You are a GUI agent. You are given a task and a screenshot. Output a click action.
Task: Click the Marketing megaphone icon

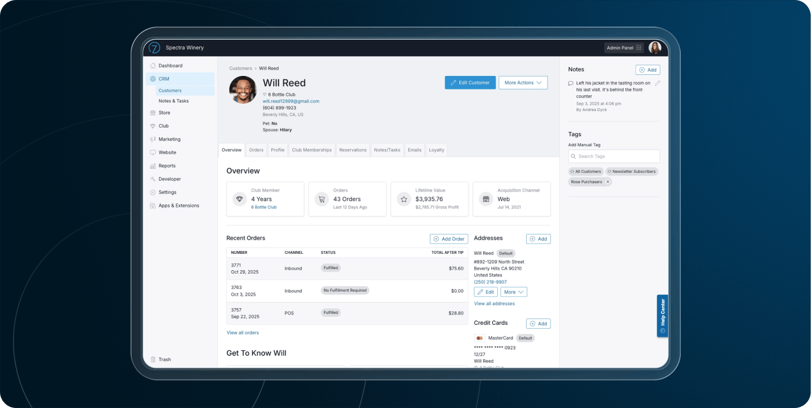153,139
